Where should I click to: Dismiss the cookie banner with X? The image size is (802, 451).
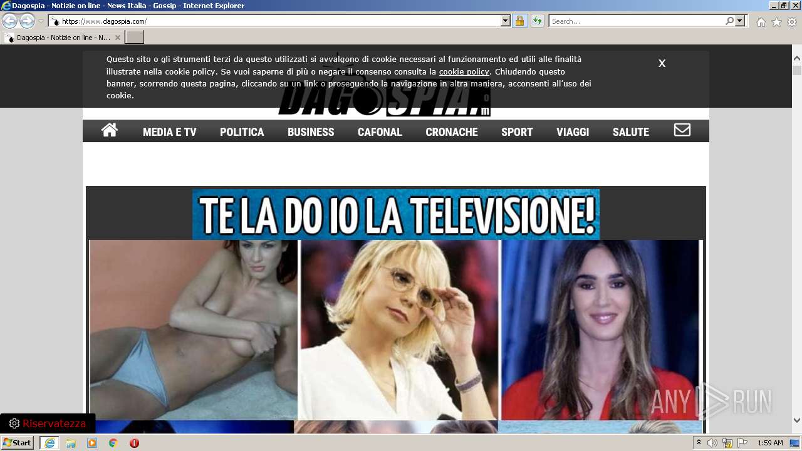tap(662, 63)
